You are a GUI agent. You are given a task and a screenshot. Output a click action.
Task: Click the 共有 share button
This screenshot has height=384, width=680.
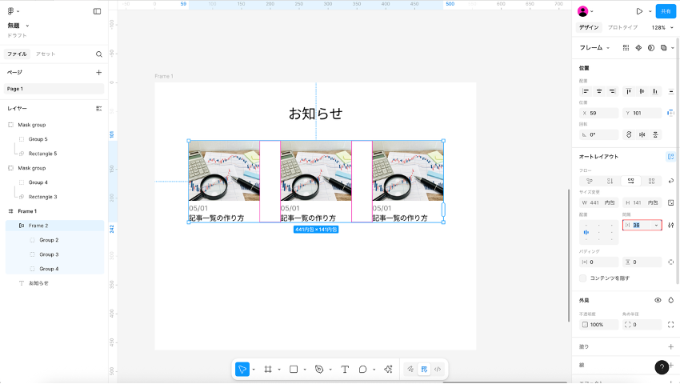point(666,11)
